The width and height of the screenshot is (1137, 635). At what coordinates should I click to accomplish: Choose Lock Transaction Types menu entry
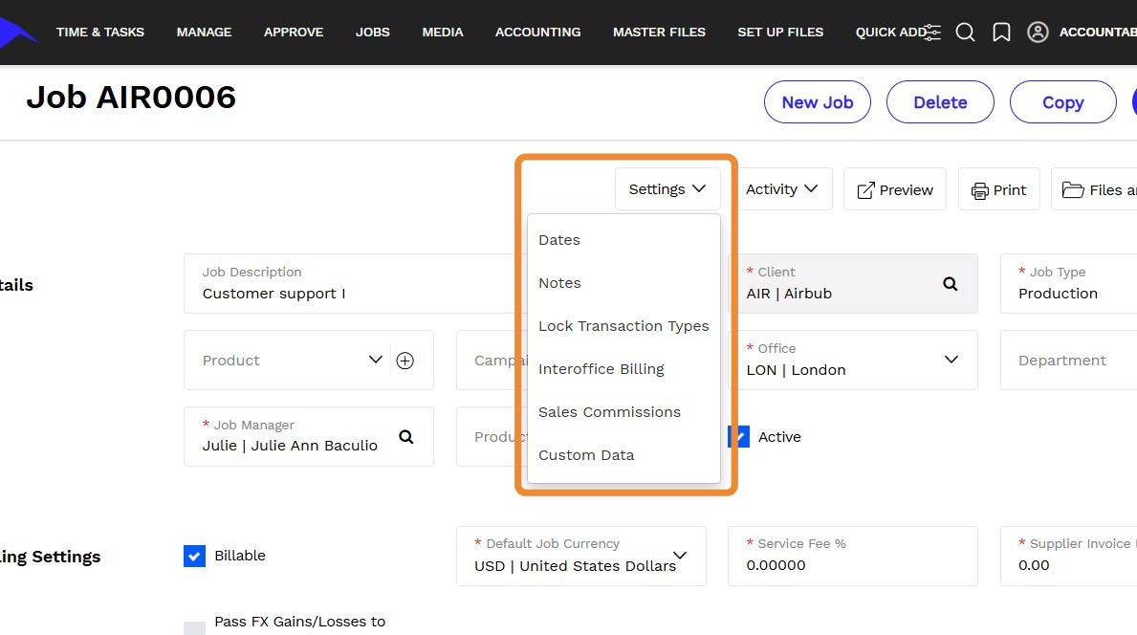tap(623, 326)
